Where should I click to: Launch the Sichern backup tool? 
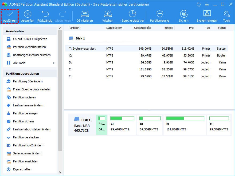[183, 14]
